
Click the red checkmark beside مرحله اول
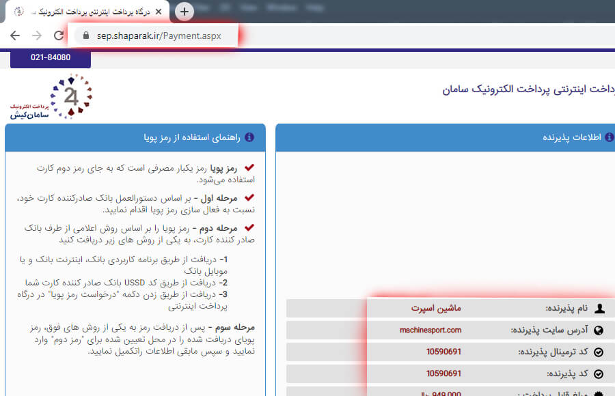click(x=249, y=197)
